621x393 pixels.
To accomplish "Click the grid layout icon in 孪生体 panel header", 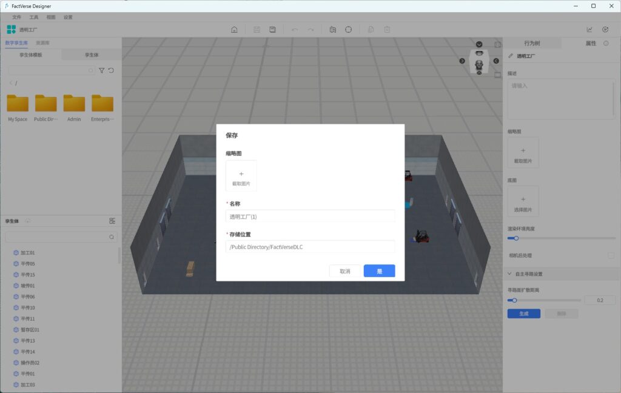I will (x=112, y=221).
